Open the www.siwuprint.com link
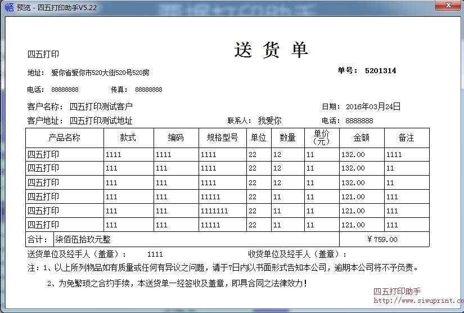This screenshot has width=464, height=313. pyautogui.click(x=417, y=301)
